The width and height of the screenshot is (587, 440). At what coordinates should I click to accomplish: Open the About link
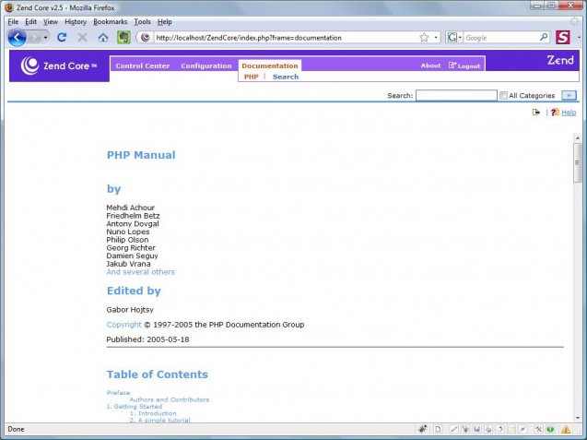(430, 65)
